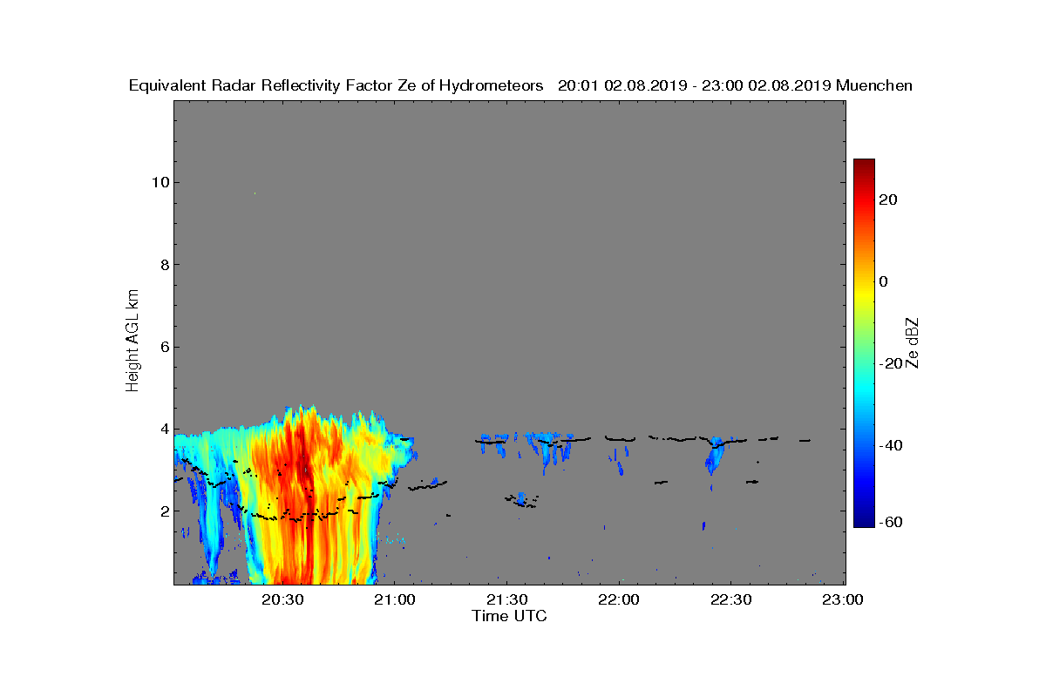
Task: Click the 22:00 time tick label
Action: pos(621,600)
